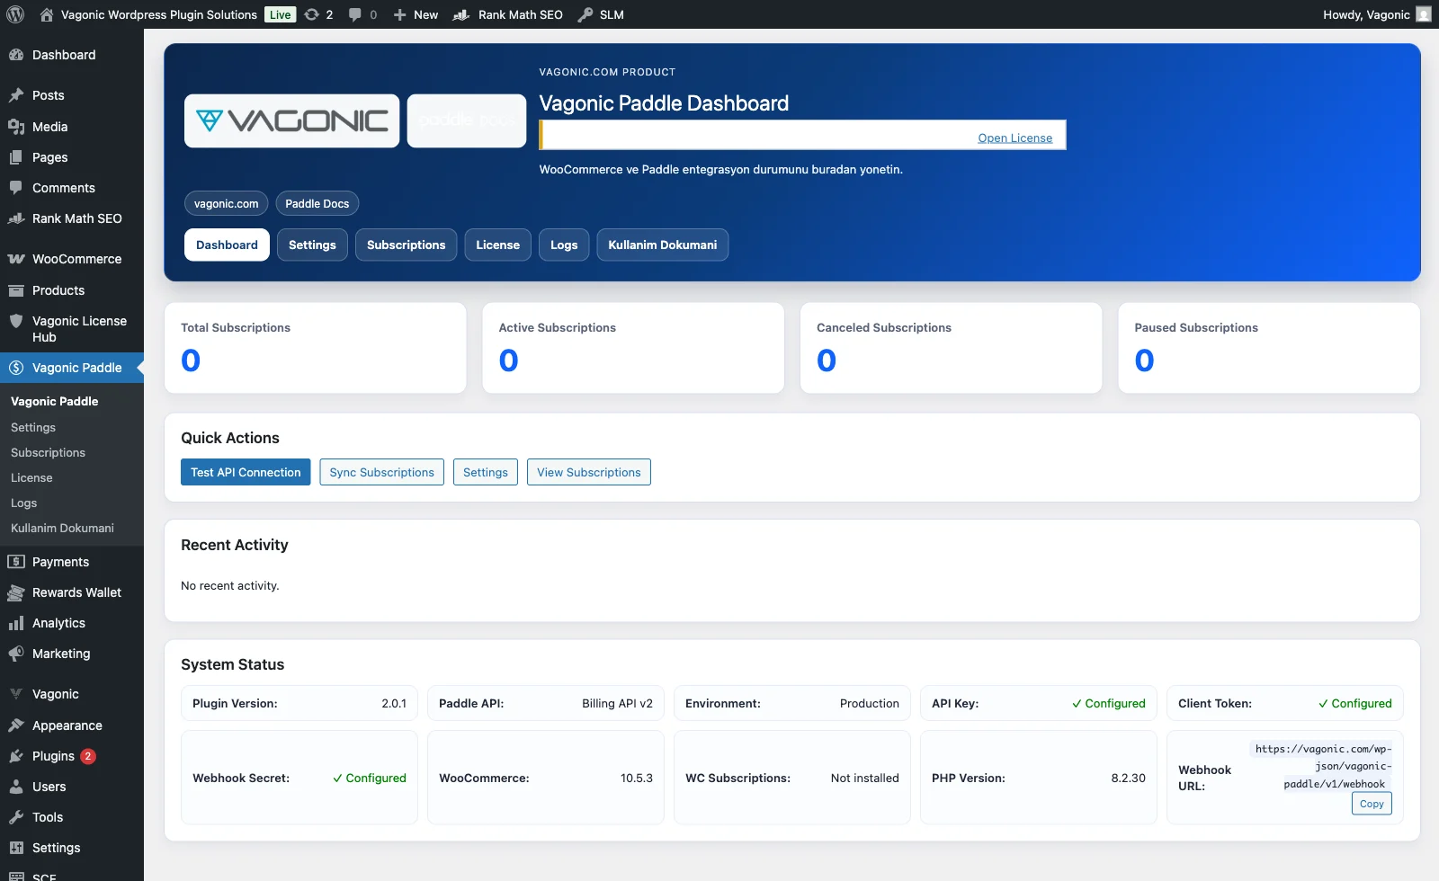The height and width of the screenshot is (881, 1439).
Task: Click the 'No recent activity.' text
Action: 230,585
